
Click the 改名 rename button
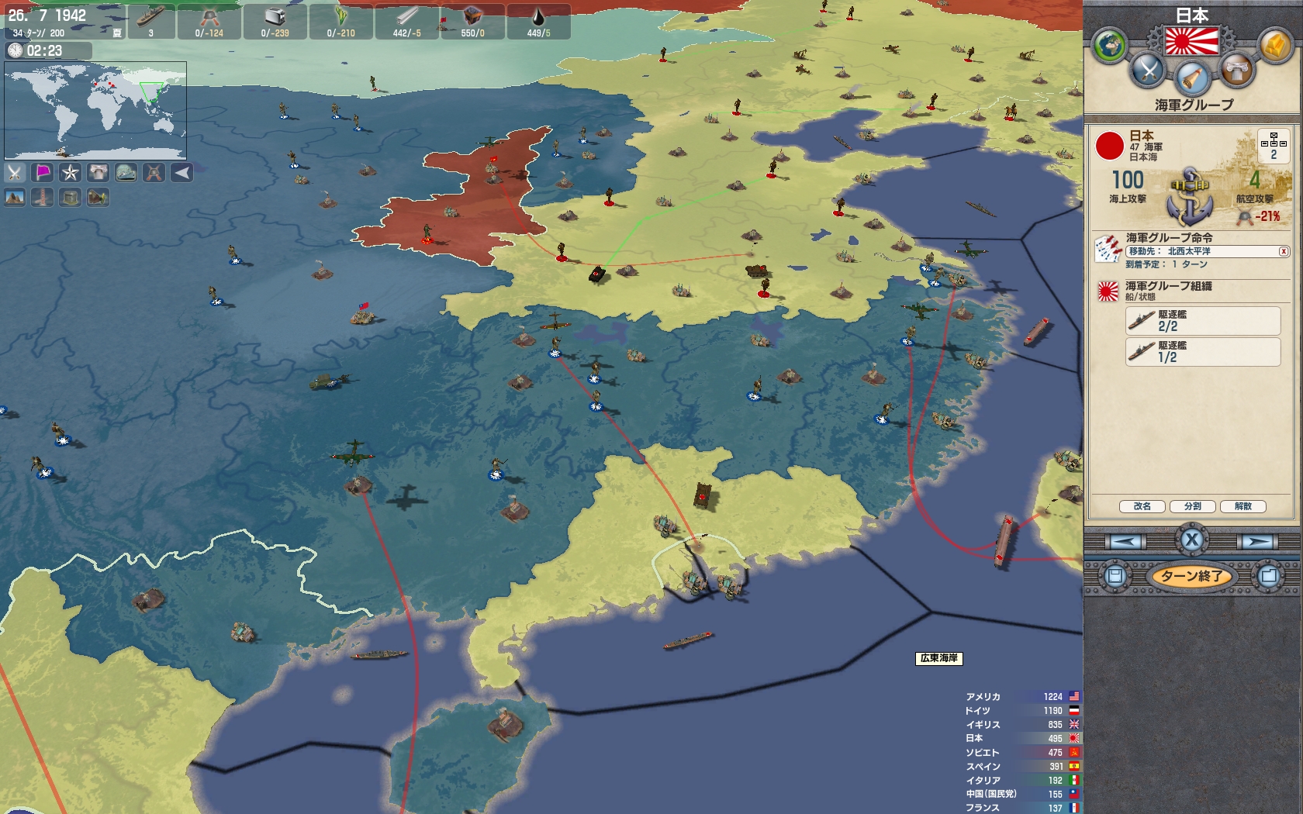1142,506
